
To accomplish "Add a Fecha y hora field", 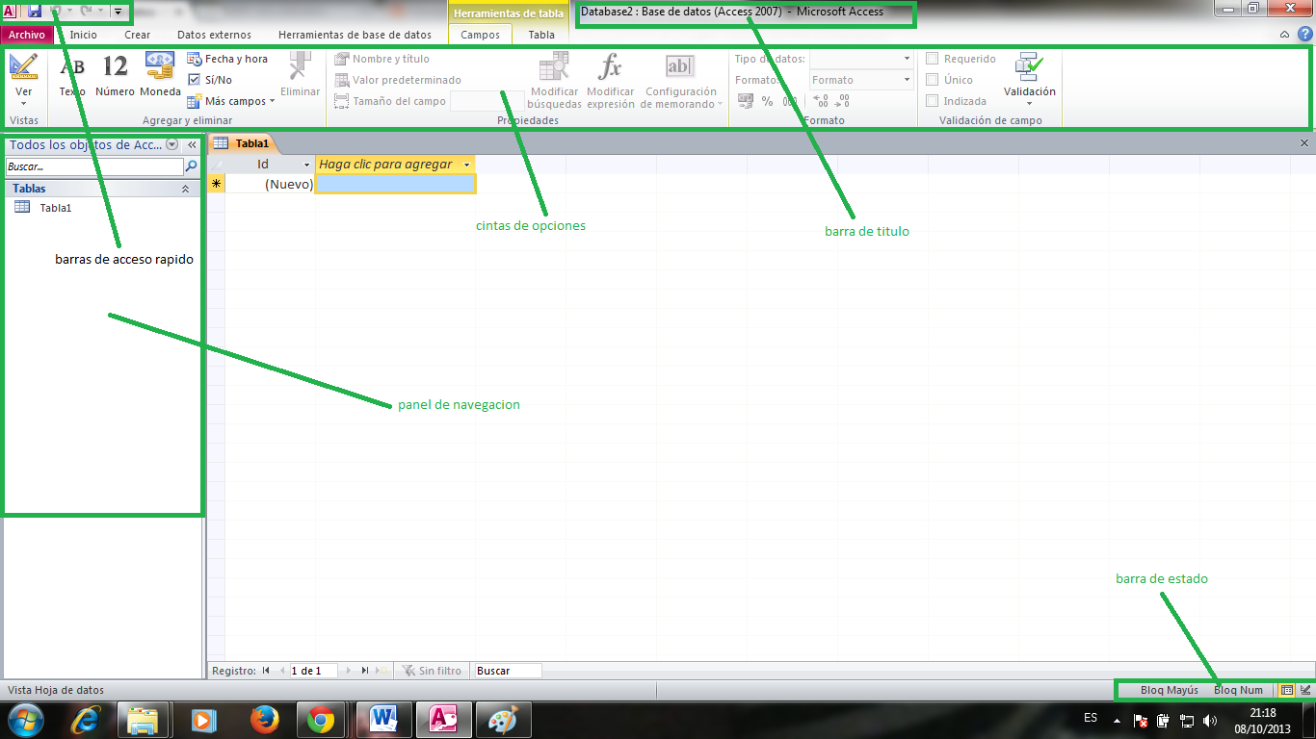I will (227, 59).
